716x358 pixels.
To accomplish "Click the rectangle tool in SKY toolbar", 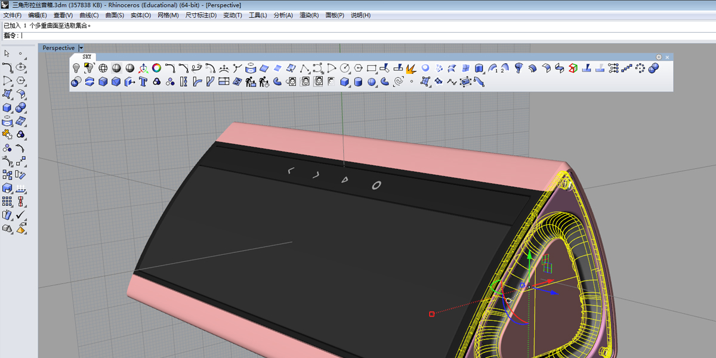I will click(372, 68).
